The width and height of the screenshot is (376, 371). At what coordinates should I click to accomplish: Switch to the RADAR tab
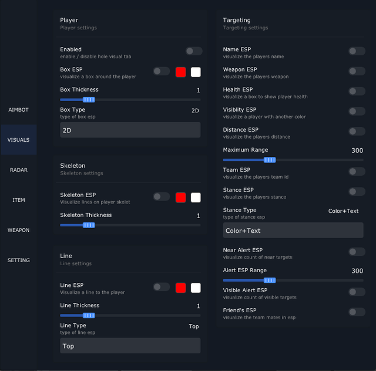pos(18,170)
